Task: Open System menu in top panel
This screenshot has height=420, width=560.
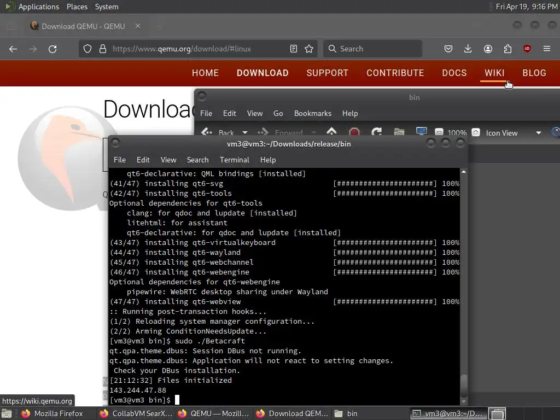Action: [107, 7]
